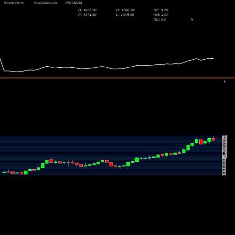Screen dimensions: 235x235
Task: Click the last red candlestick on the right
Action: coord(213,139)
